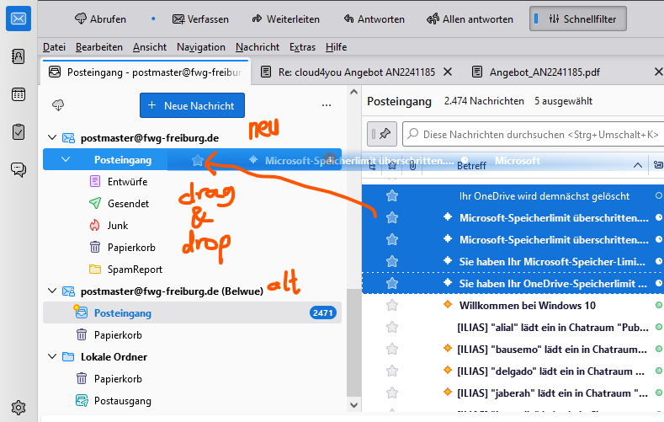Collapse the Belwue account folder tree
The image size is (664, 422).
pyautogui.click(x=53, y=291)
